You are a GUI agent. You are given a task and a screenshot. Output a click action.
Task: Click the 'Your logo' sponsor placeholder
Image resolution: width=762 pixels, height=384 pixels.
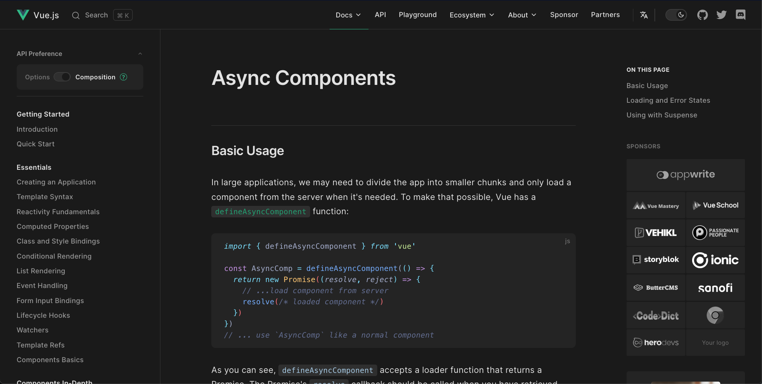pos(716,343)
